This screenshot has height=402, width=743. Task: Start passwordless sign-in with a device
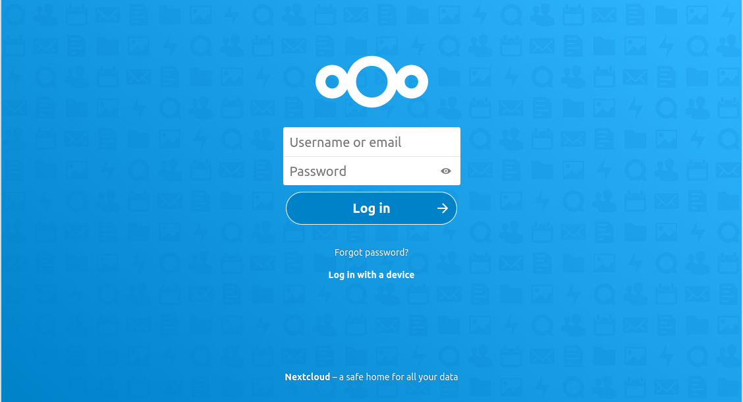(x=371, y=275)
